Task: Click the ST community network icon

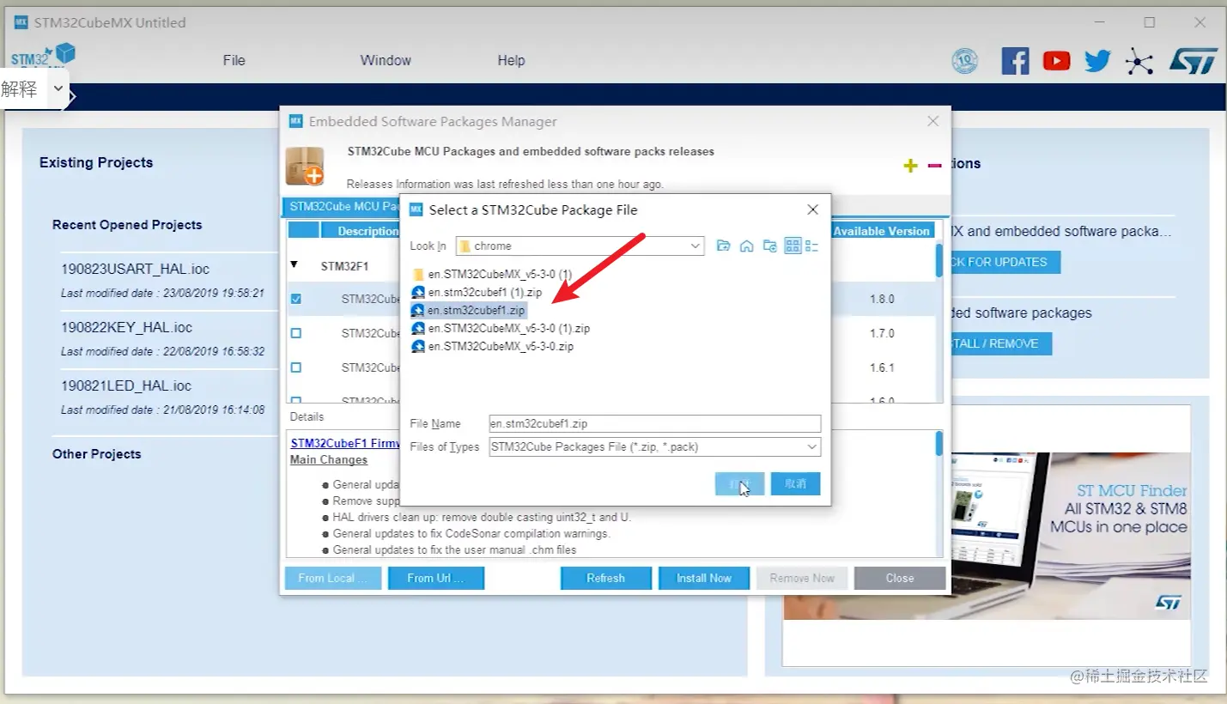Action: 1139,60
